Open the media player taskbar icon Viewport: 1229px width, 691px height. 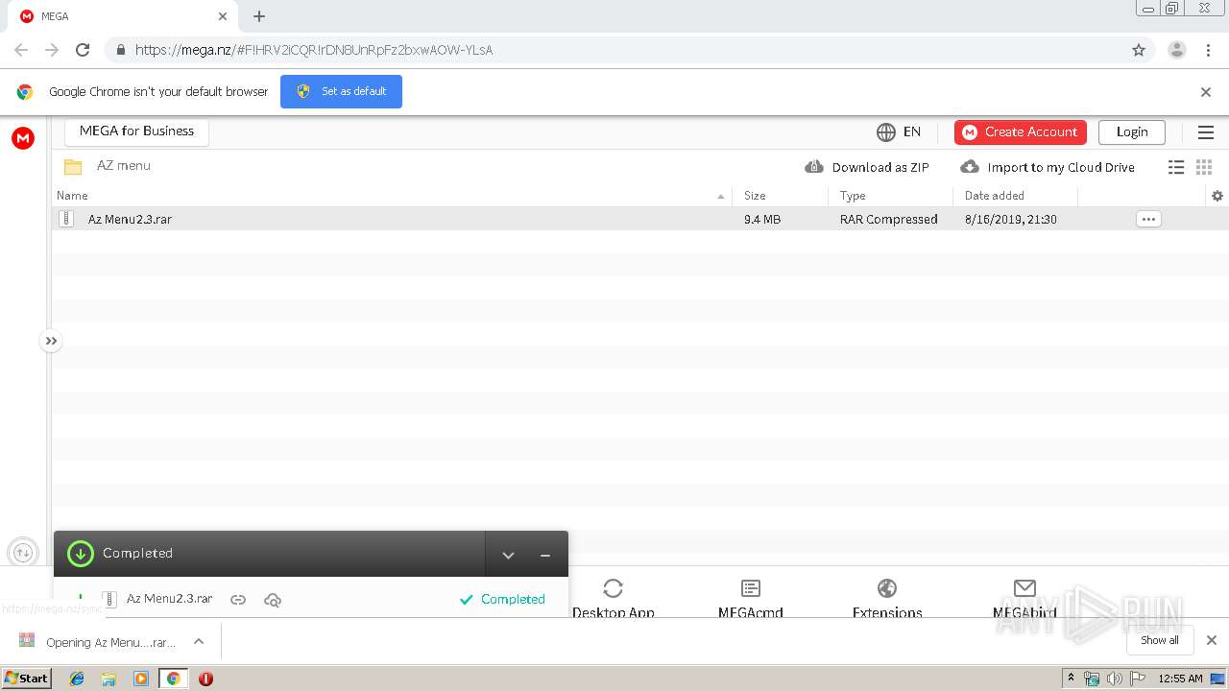(x=141, y=679)
